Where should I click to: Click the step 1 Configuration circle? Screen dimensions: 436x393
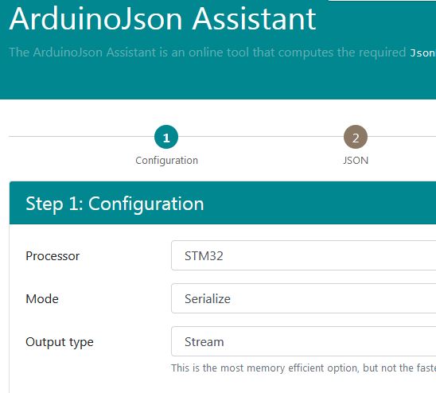tap(166, 137)
